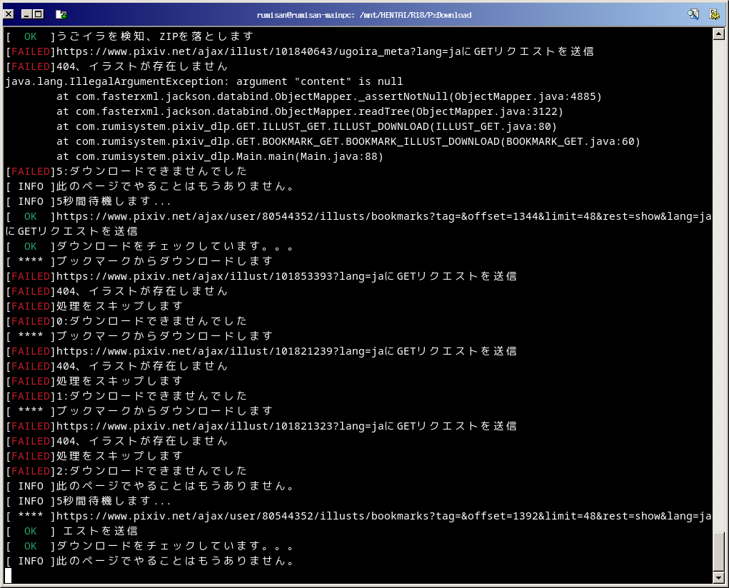Image resolution: width=729 pixels, height=588 pixels.
Task: Minimize the terminal window
Action: (x=26, y=14)
